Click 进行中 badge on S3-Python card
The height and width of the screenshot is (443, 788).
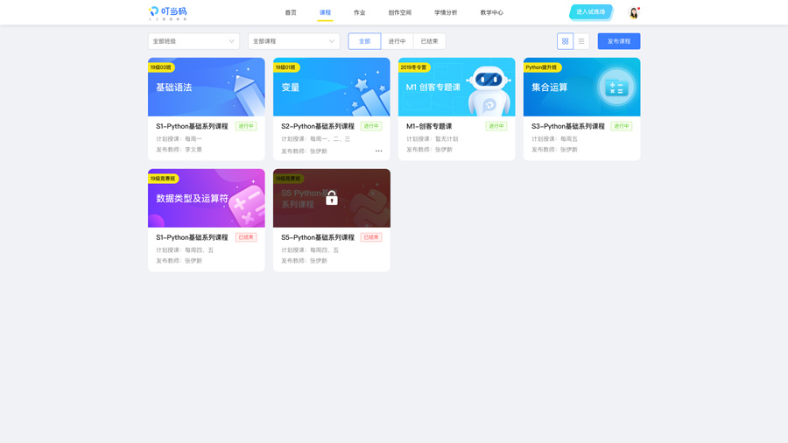click(x=621, y=126)
